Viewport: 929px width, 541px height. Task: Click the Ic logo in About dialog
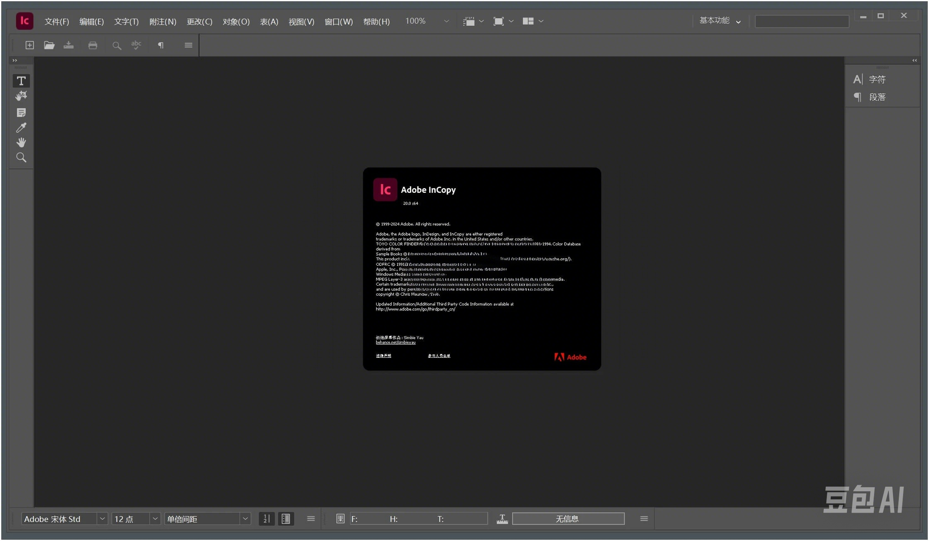tap(385, 189)
